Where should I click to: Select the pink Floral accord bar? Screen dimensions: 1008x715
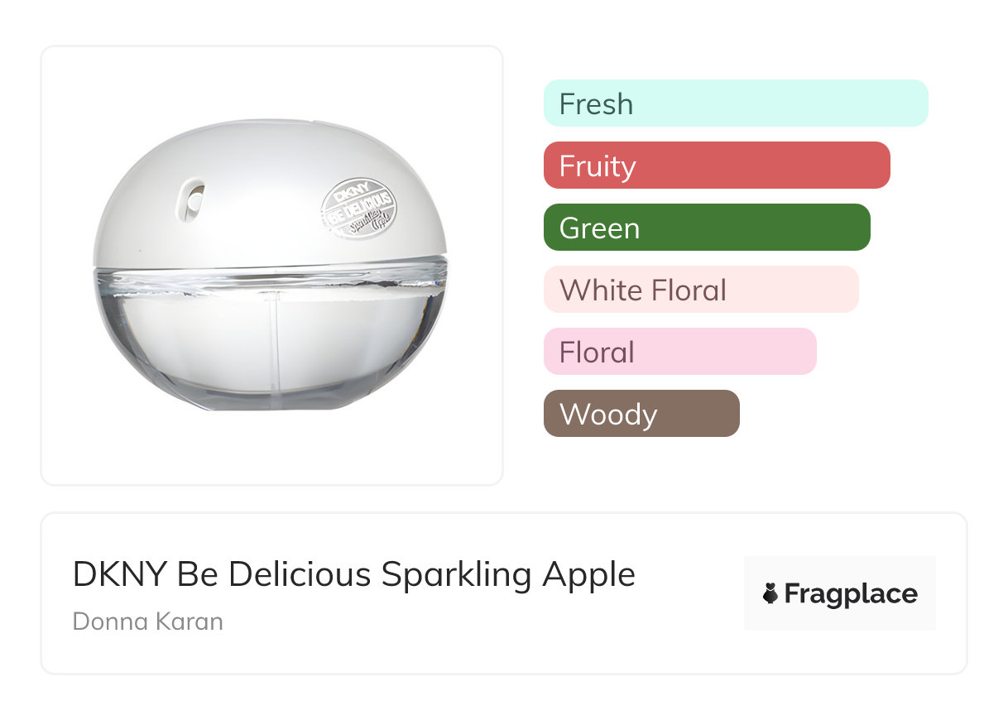(679, 352)
